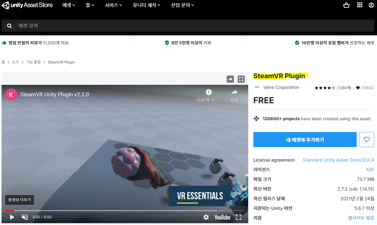Viewport: 377px width, 225px height.
Task: Play the video
Action: pos(12,217)
